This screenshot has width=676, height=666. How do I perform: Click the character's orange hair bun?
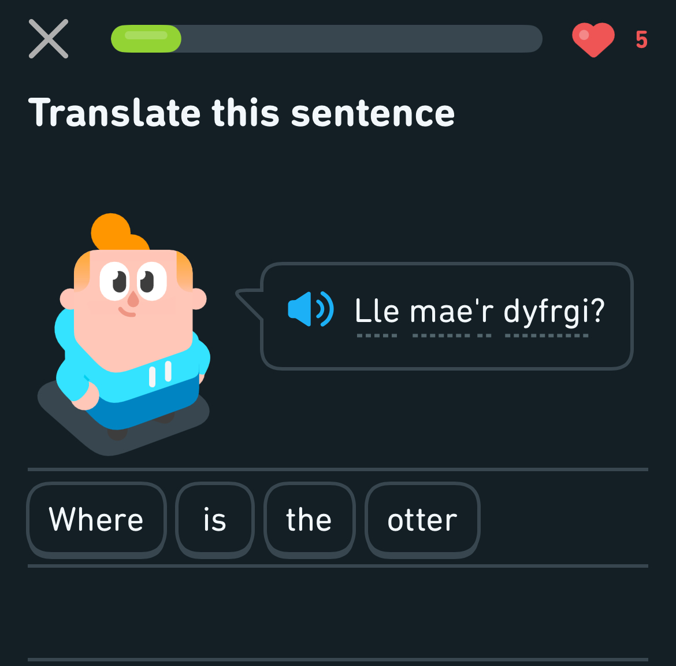point(111,230)
